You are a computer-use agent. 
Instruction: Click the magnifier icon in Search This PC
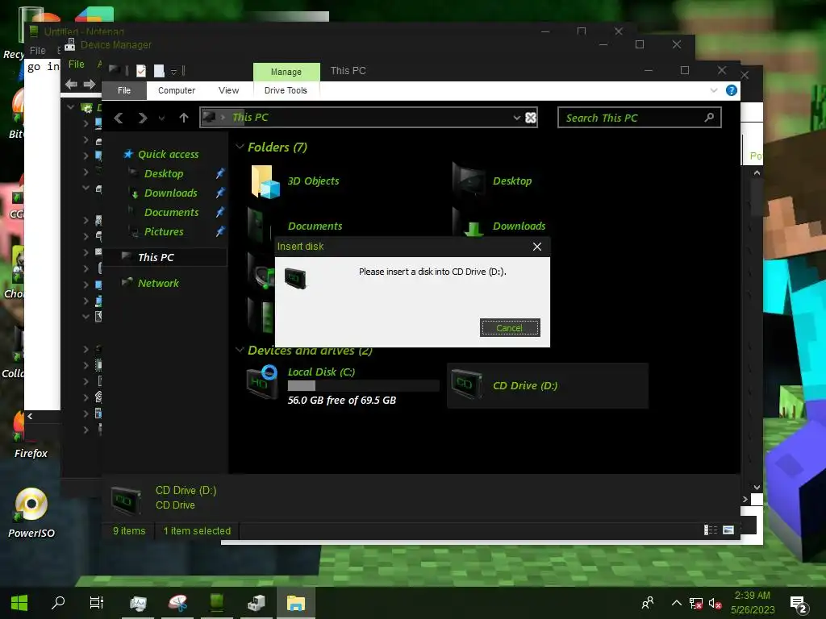tap(709, 118)
